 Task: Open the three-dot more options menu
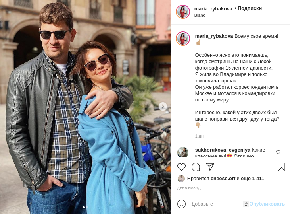[x=282, y=12]
